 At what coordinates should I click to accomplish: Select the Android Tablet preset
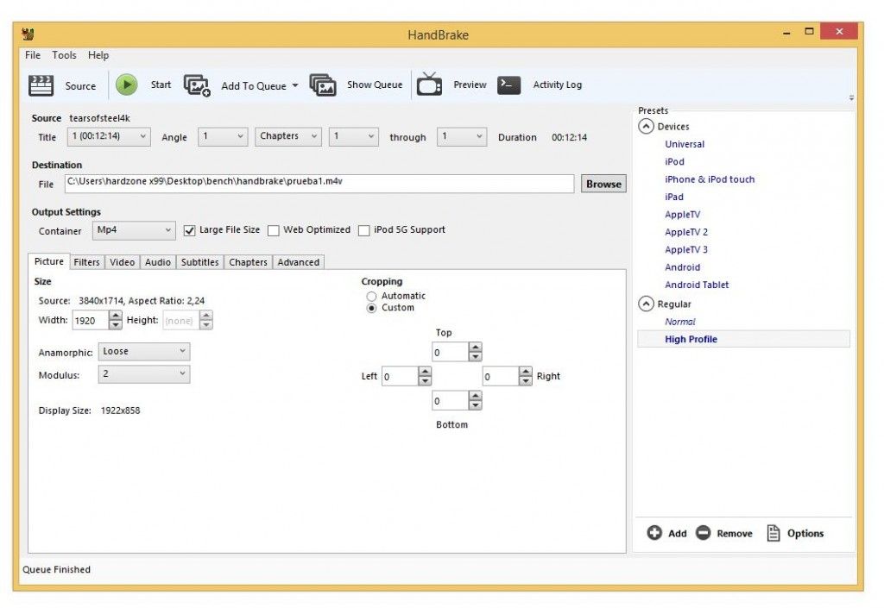tap(697, 285)
